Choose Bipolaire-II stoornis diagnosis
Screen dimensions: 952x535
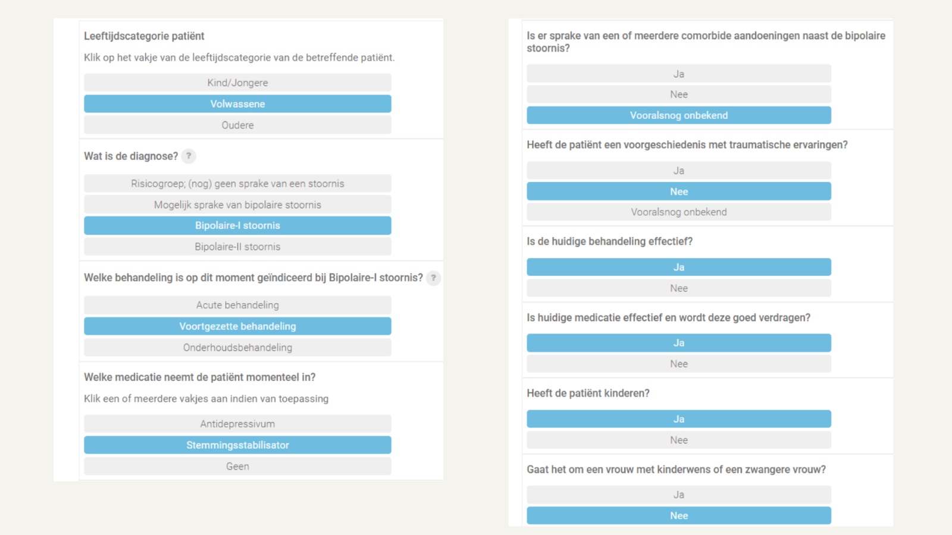pyautogui.click(x=237, y=247)
